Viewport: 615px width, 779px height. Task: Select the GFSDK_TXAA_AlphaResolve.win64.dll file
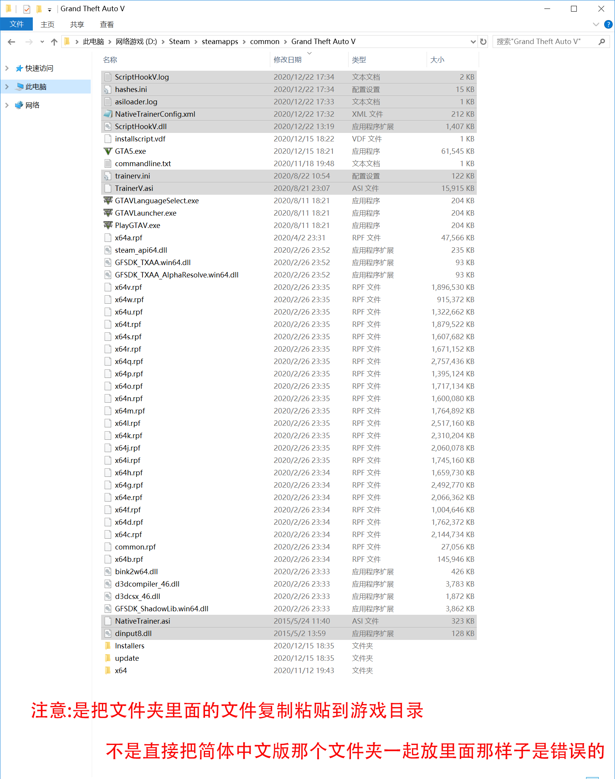[x=289, y=275]
